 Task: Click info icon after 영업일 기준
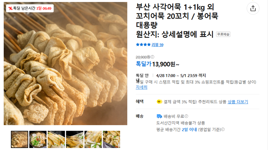point(223,130)
